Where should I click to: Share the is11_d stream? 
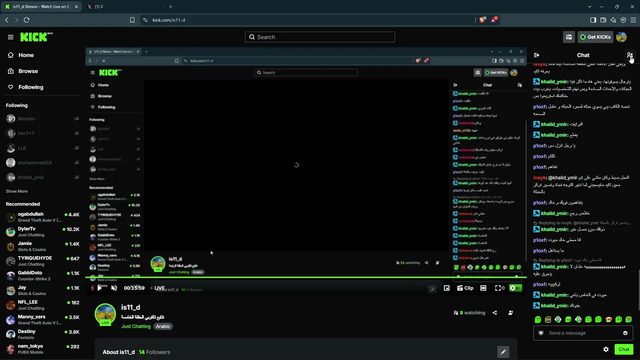(x=494, y=313)
